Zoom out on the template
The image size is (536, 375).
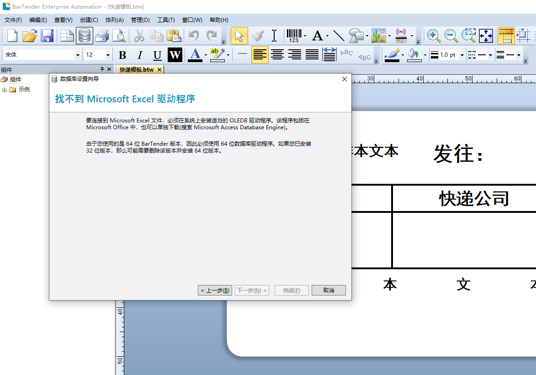(x=451, y=36)
